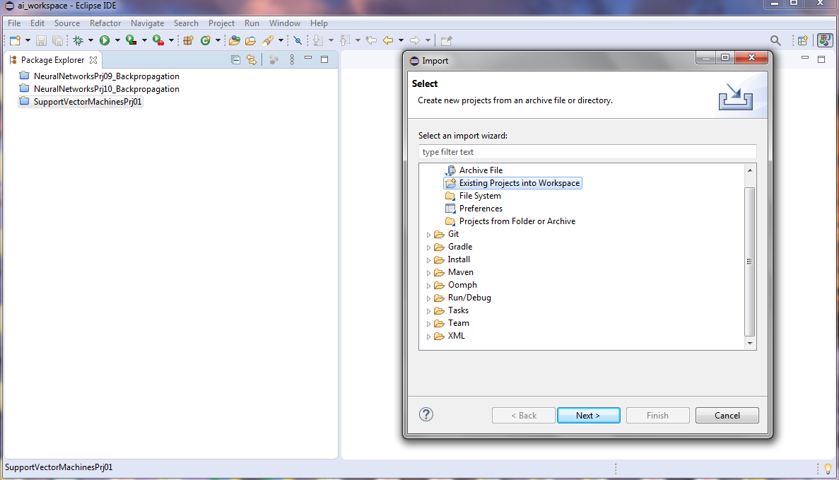This screenshot has height=480, width=839.
Task: Open the File menu
Action: (14, 23)
